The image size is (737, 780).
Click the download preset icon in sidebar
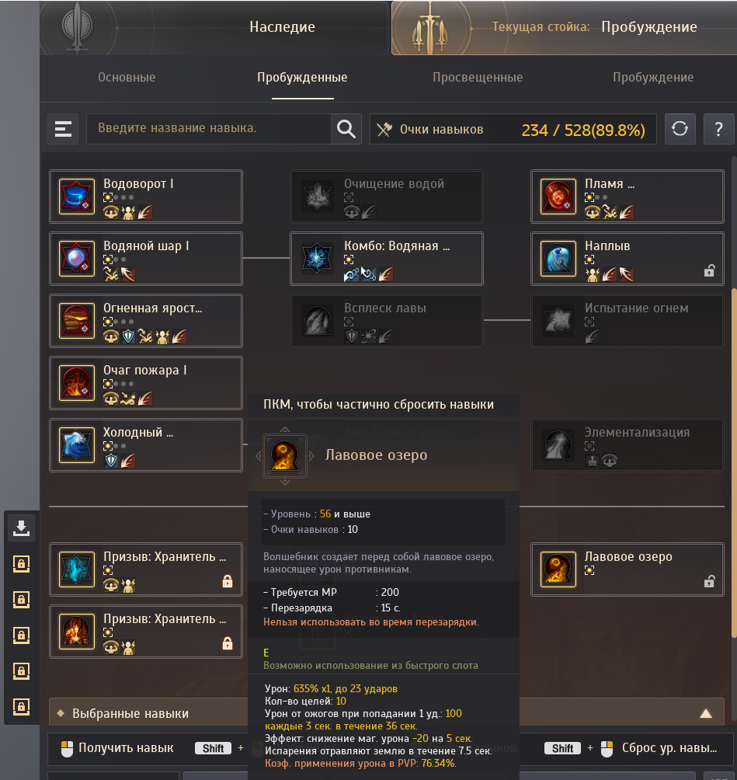pyautogui.click(x=21, y=528)
